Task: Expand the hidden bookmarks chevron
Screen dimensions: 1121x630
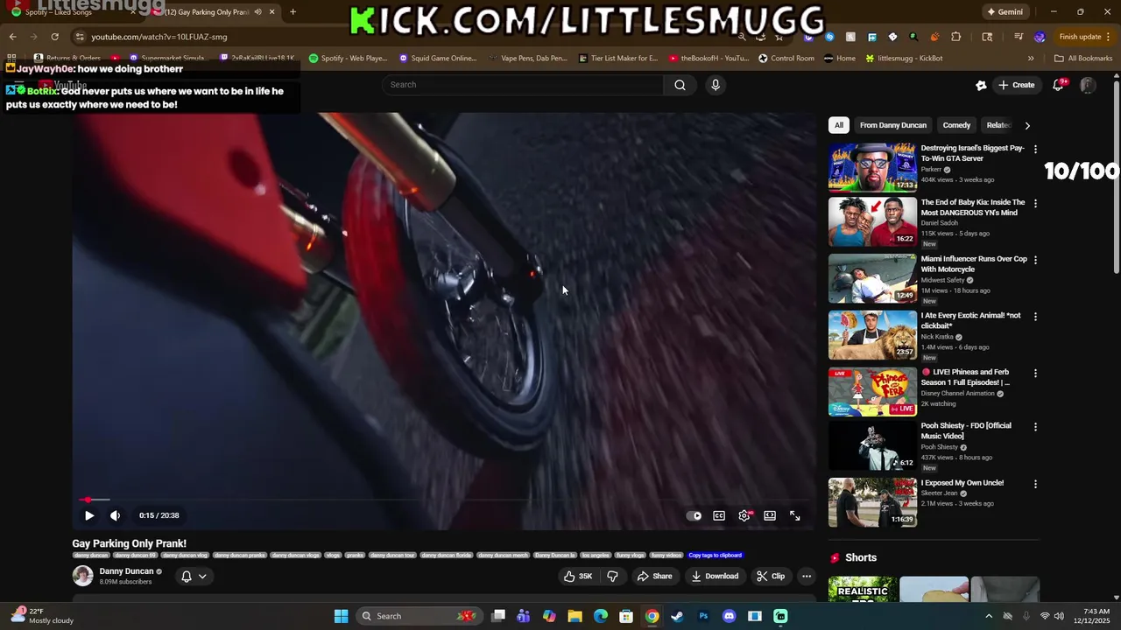Action: 1031,59
